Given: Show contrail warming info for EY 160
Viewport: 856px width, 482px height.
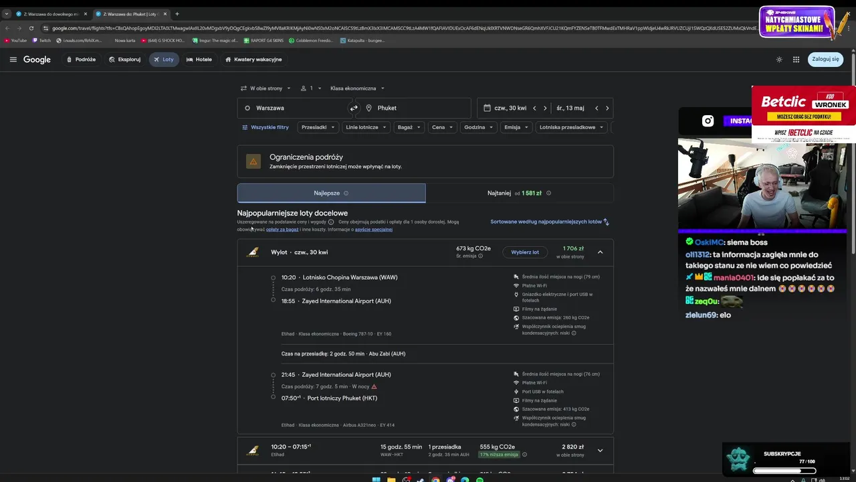Looking at the screenshot, I should (x=574, y=333).
